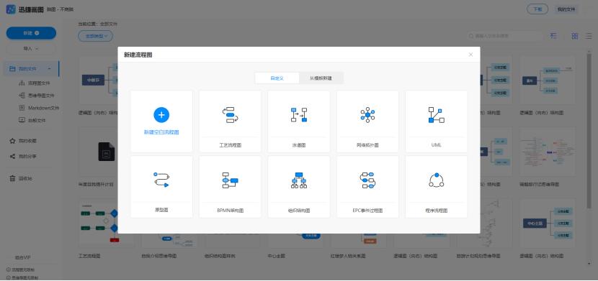Open Markdown文件 in the sidebar
The image size is (598, 281).
(39, 108)
